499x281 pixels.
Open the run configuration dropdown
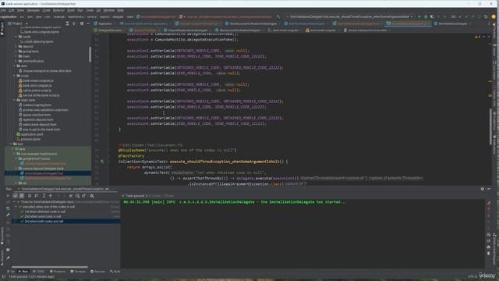click(x=351, y=16)
